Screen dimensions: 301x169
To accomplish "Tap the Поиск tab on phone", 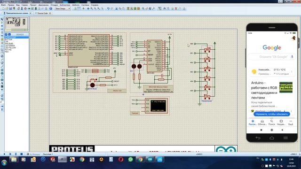I will [x=272, y=122].
